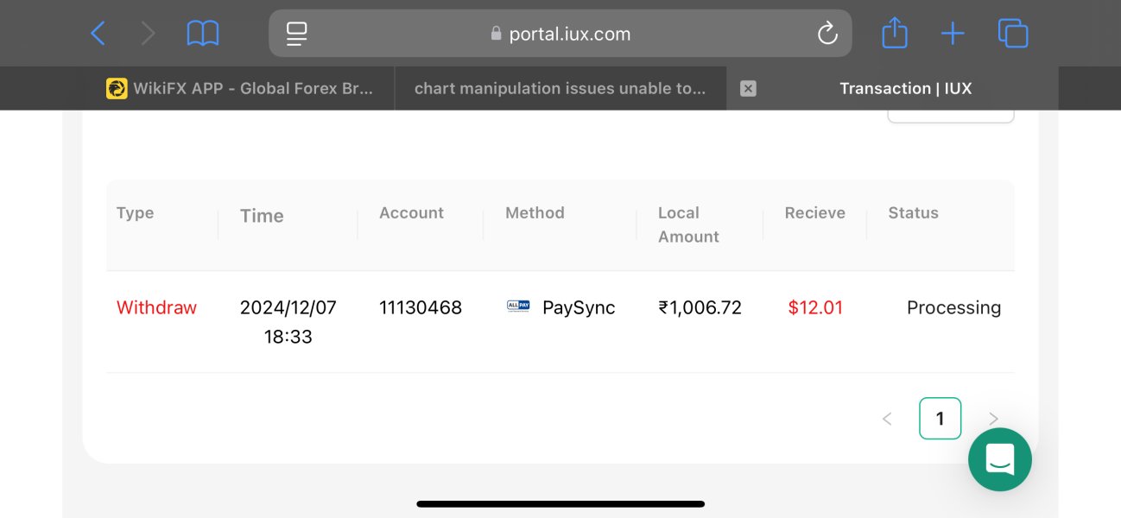Click the PaySync method icon
This screenshot has width=1121, height=518.
[x=518, y=306]
